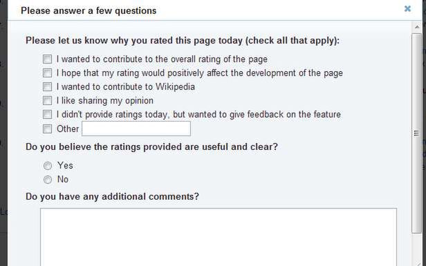Check 'I wanted to contribute to the overall rating'
This screenshot has width=426, height=266.
[x=47, y=59]
